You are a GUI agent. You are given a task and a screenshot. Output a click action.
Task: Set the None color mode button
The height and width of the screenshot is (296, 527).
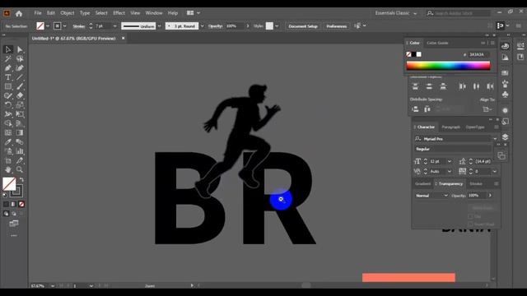click(21, 204)
